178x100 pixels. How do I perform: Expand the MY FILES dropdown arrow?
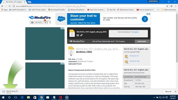click(46, 22)
